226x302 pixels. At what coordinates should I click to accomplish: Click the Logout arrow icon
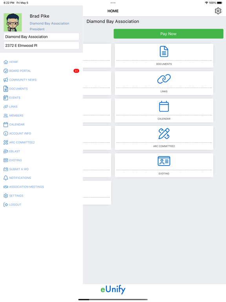pyautogui.click(x=6, y=205)
